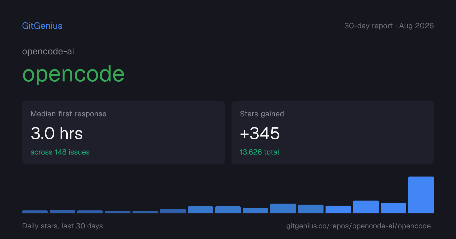Open the gitgenius.co/repos/opencode-ai/opencode URL
456x239 pixels.
point(358,226)
